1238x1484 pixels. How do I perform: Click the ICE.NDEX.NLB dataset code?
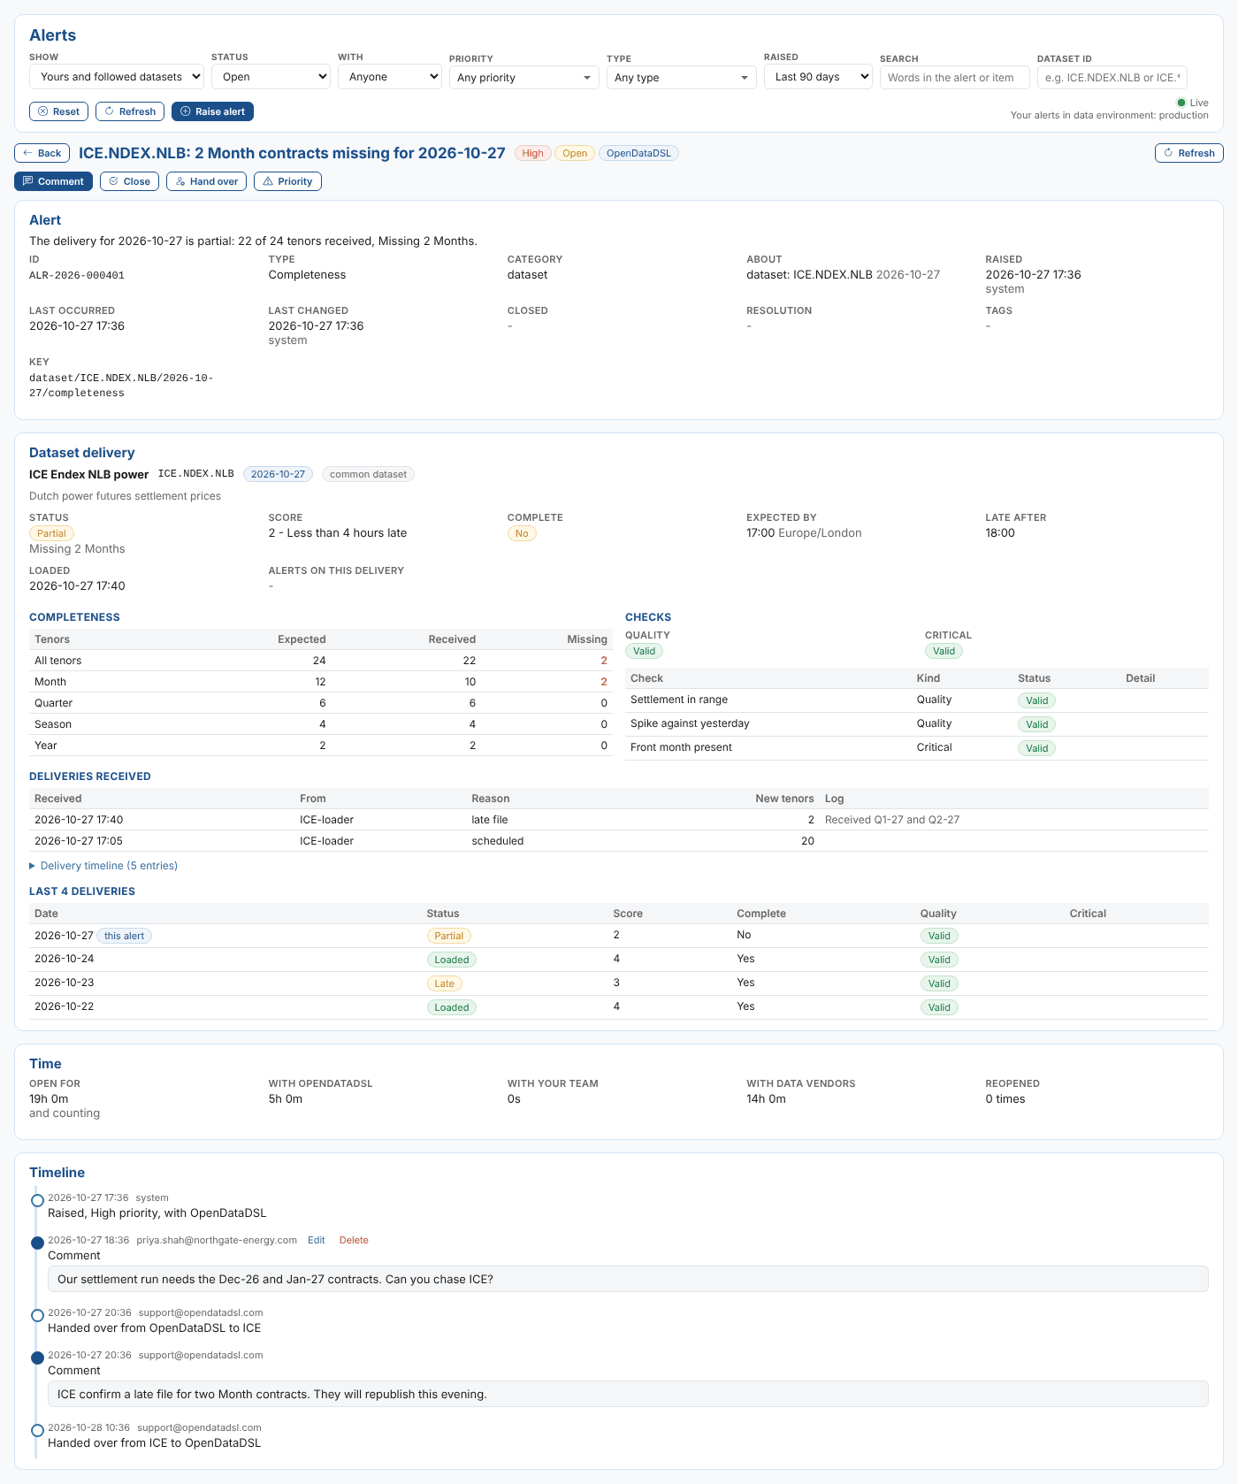pyautogui.click(x=196, y=474)
